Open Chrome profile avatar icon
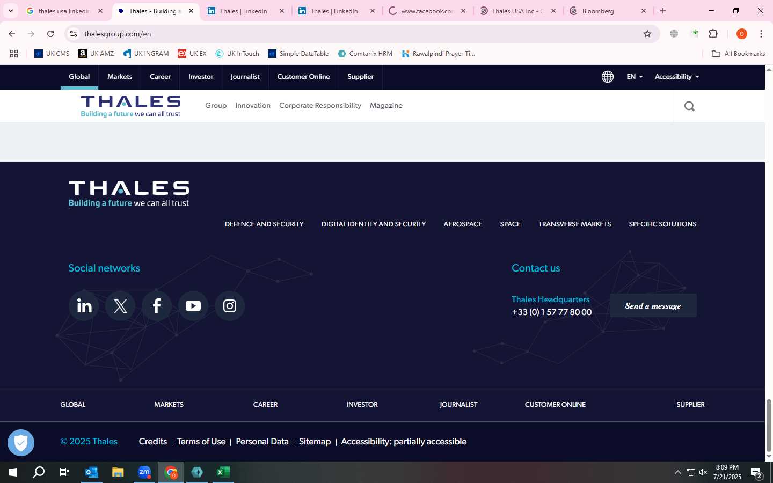Image resolution: width=773 pixels, height=483 pixels. coord(742,34)
